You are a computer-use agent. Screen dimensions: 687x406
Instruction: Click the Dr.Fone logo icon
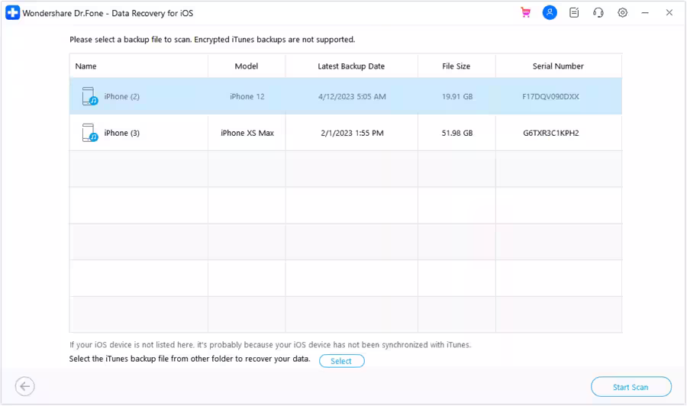point(12,13)
